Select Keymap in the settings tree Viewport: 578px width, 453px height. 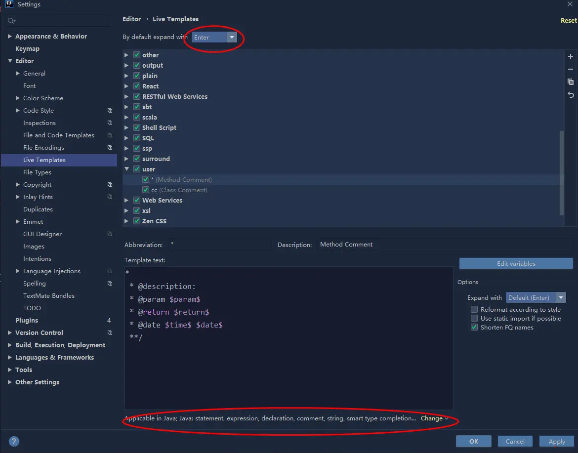point(27,48)
